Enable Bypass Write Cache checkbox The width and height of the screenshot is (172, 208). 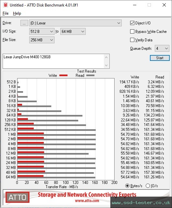click(132, 32)
